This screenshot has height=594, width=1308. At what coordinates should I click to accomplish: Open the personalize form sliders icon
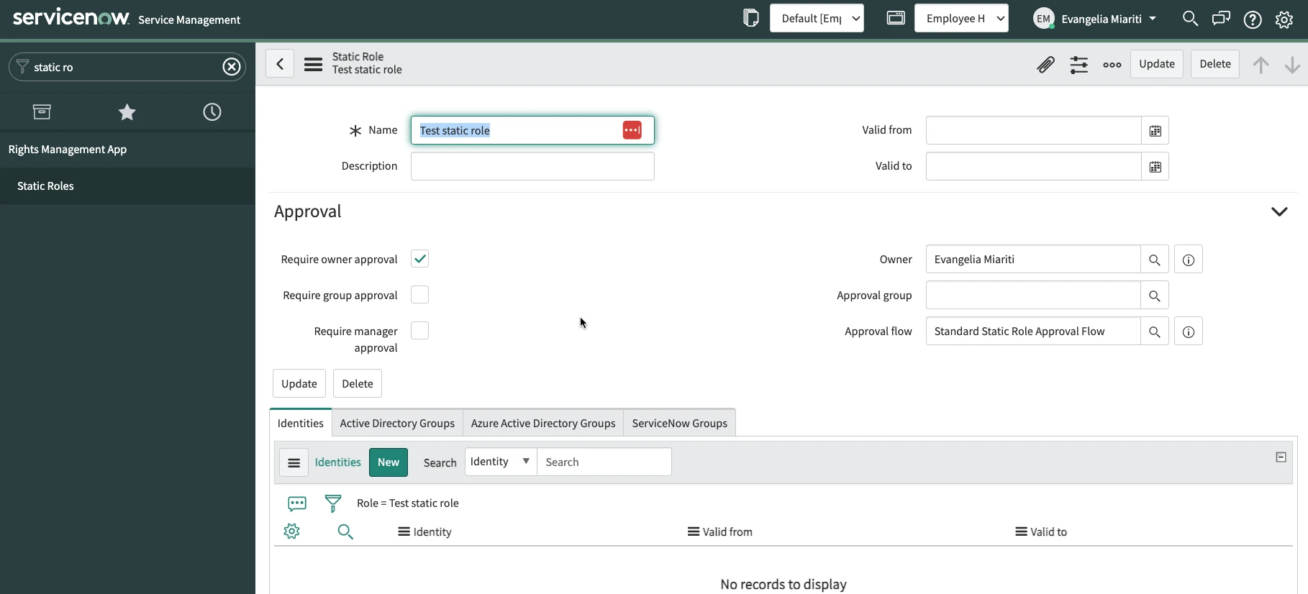pyautogui.click(x=1078, y=65)
